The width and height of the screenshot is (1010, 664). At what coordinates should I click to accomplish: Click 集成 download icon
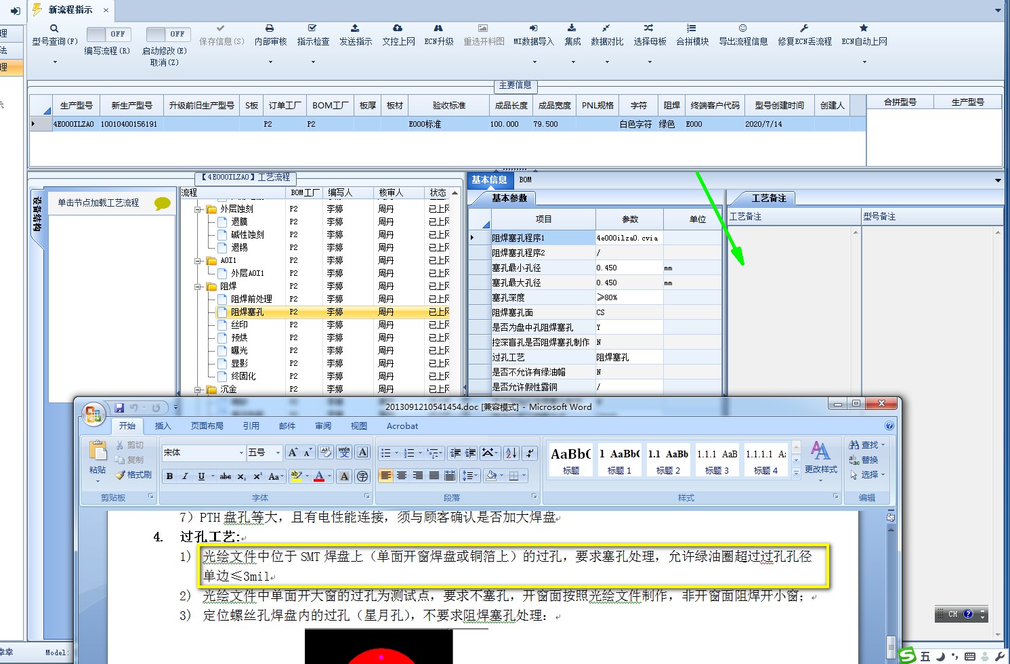click(x=572, y=28)
